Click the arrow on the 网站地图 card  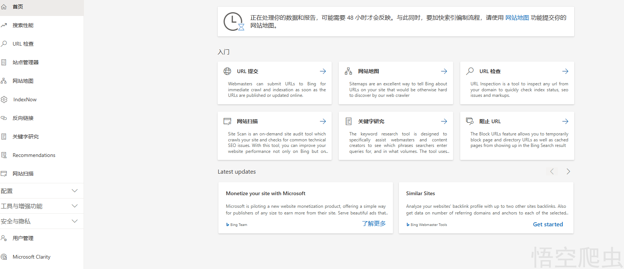pyautogui.click(x=444, y=71)
